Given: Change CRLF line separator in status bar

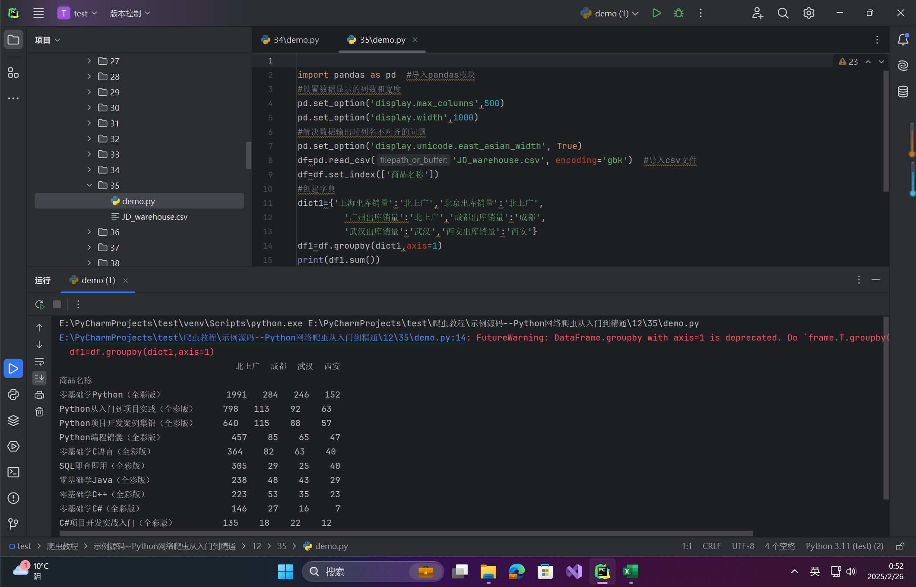Looking at the screenshot, I should click(711, 546).
